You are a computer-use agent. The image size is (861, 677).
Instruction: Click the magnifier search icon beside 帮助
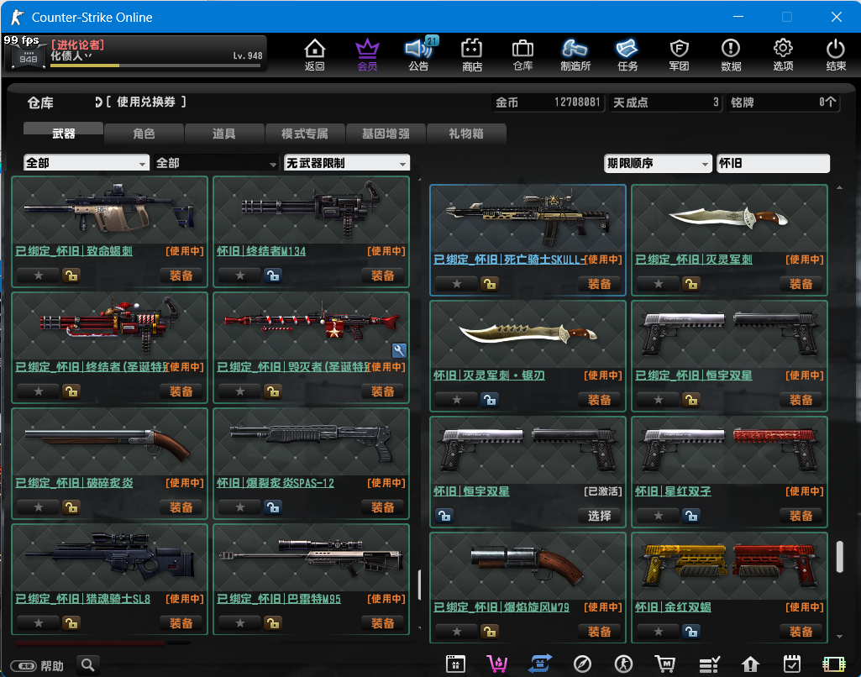coord(88,665)
